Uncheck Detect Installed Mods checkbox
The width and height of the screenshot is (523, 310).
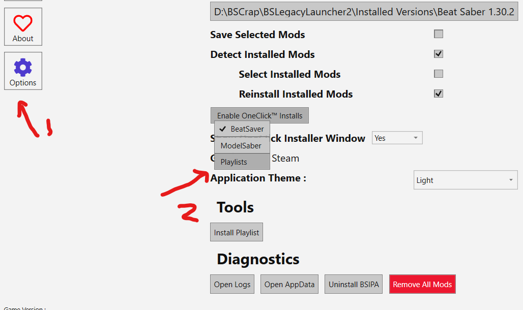[438, 54]
